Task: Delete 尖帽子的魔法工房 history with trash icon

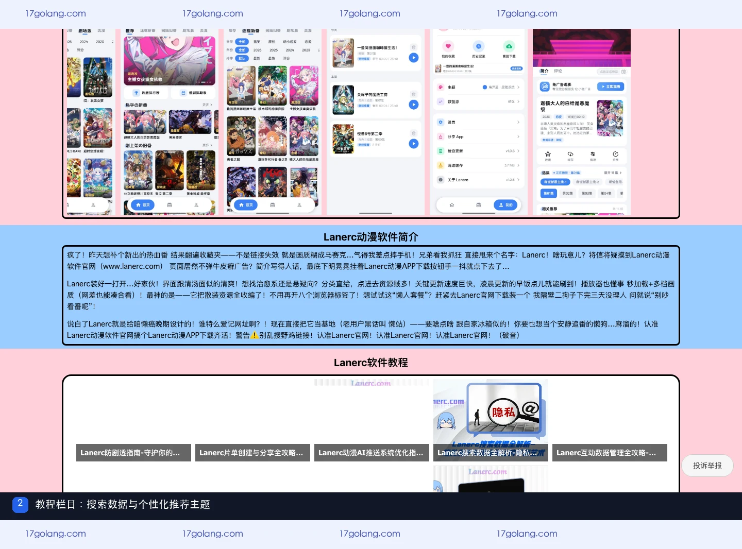Action: 413,94
